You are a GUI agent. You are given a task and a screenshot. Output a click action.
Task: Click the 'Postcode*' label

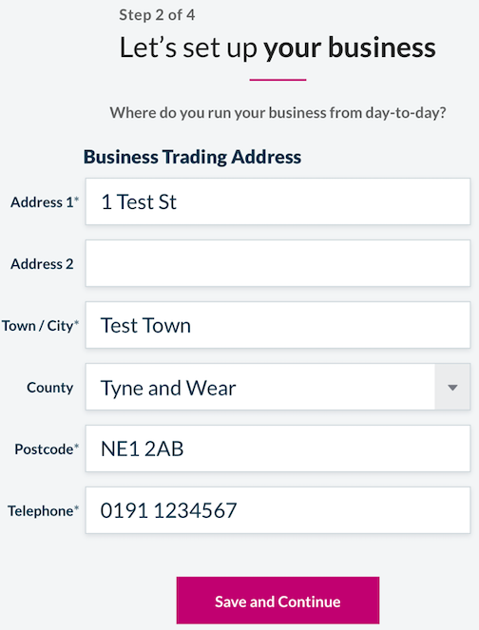pos(47,449)
